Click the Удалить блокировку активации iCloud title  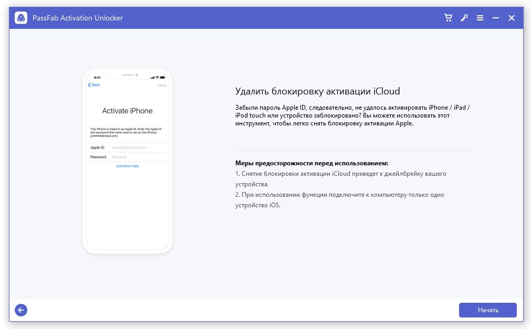click(x=317, y=91)
